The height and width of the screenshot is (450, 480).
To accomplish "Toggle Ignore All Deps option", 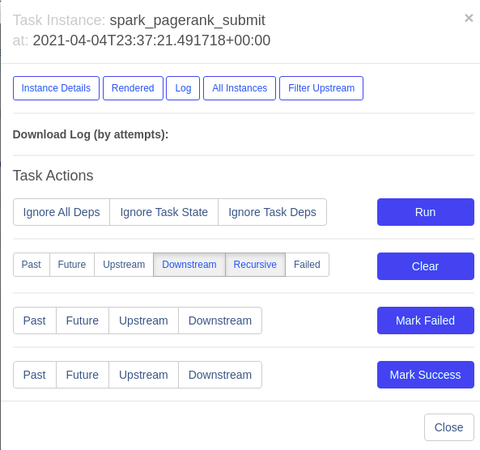I will 62,212.
